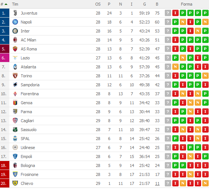This screenshot has width=209, height=189.
Task: Sort standings by the G goals column
Action: coord(145,4)
